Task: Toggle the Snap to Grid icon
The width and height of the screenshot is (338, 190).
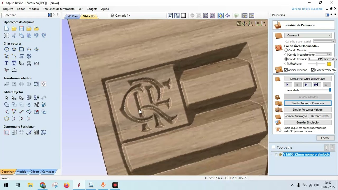Action: (x=184, y=16)
